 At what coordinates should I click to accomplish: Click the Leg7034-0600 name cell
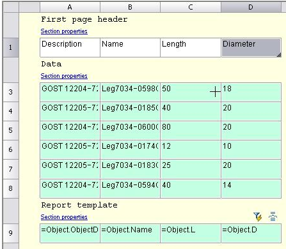pyautogui.click(x=130, y=130)
